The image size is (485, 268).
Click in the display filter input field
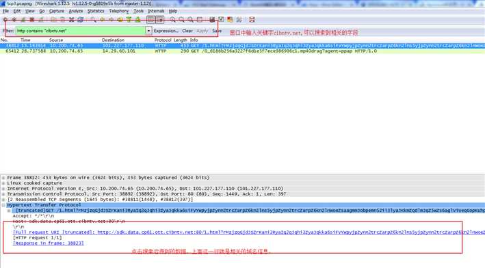click(x=81, y=31)
